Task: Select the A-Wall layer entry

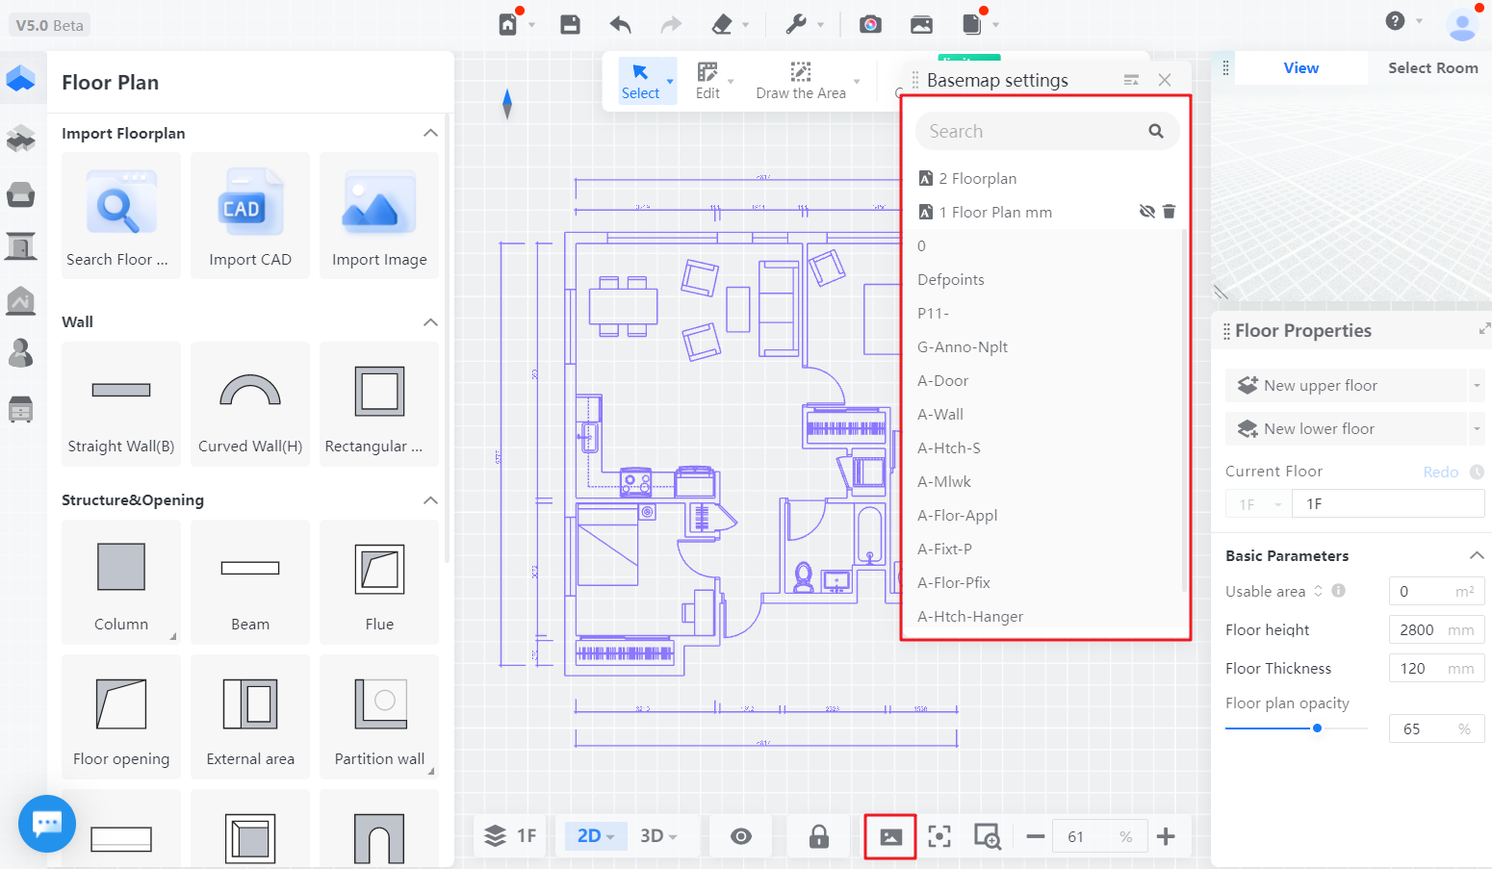Action: coord(940,415)
